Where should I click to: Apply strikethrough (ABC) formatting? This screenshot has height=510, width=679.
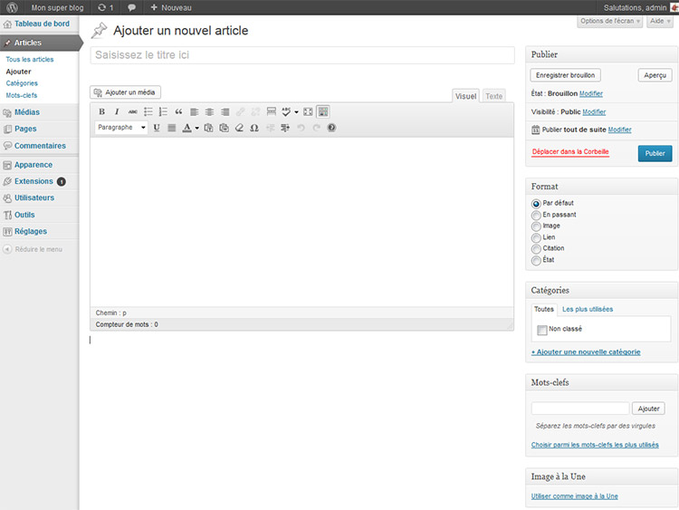132,111
